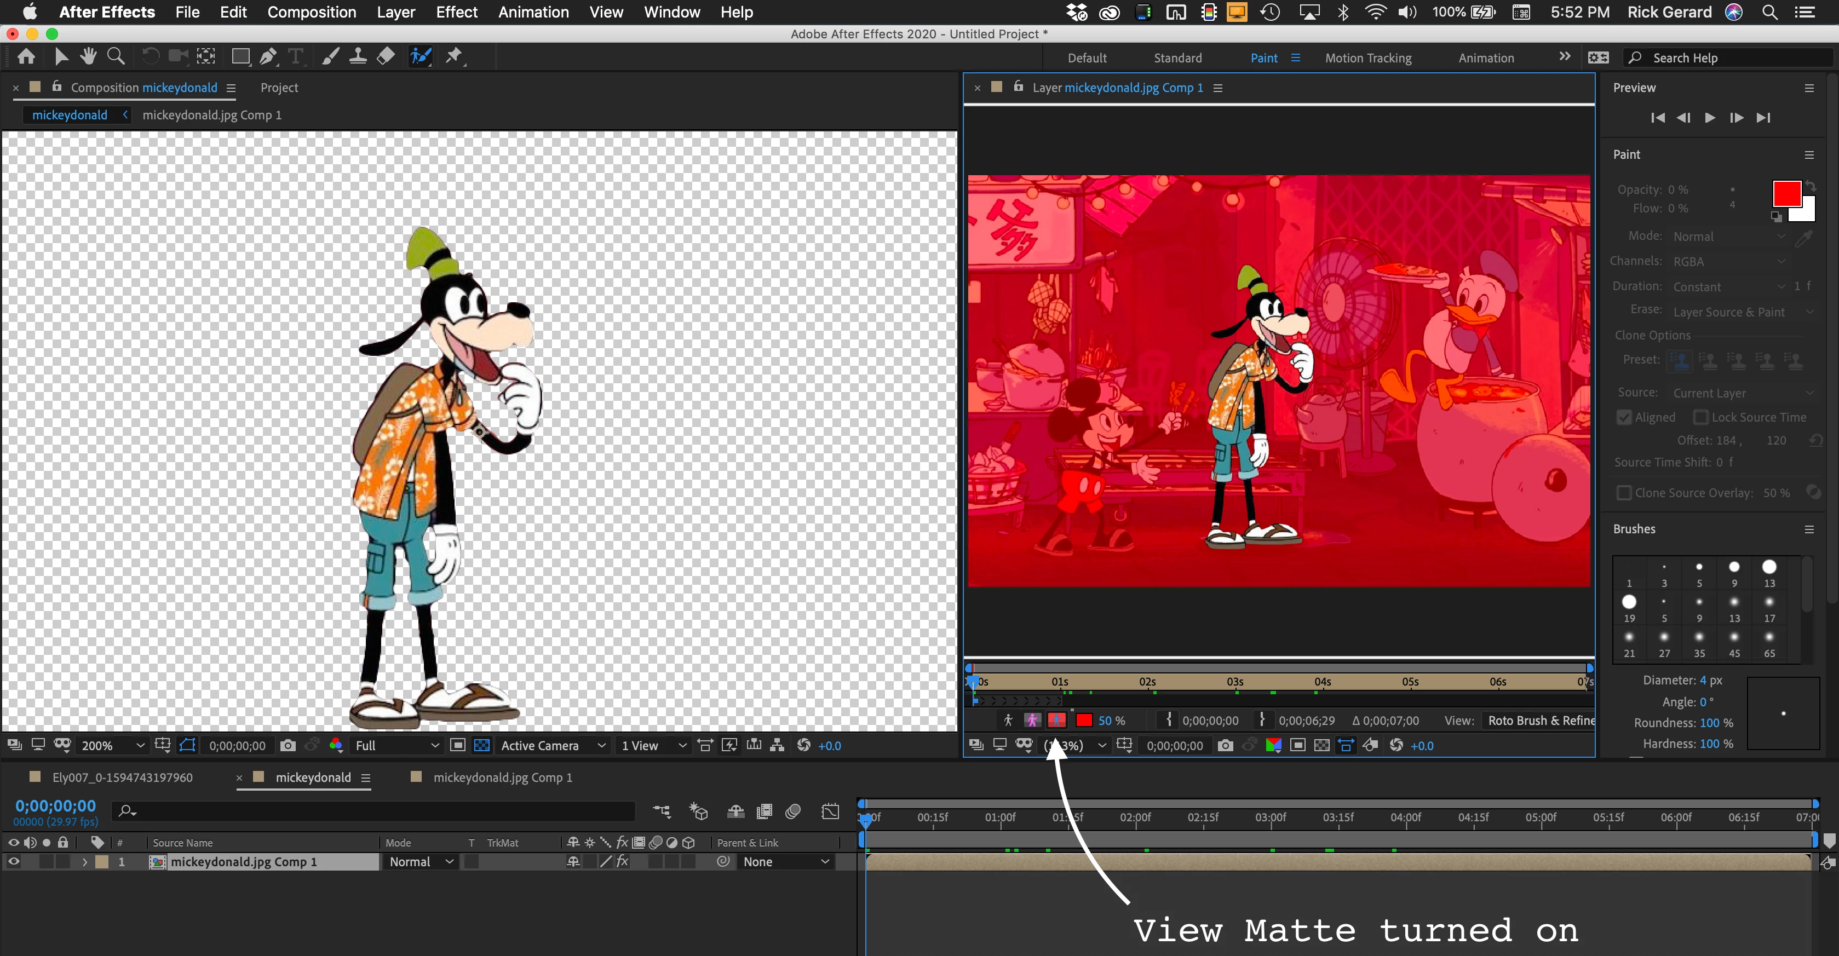Viewport: 1839px width, 956px height.
Task: Switch to the Project panel tab
Action: coord(279,87)
